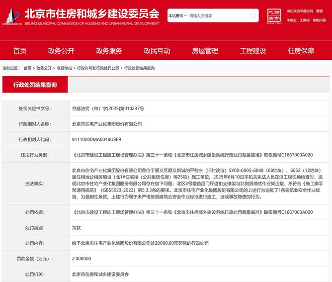Image resolution: width=332 pixels, height=282 pixels.
Task: Click the 处罚类别 row label
Action: coord(35,228)
